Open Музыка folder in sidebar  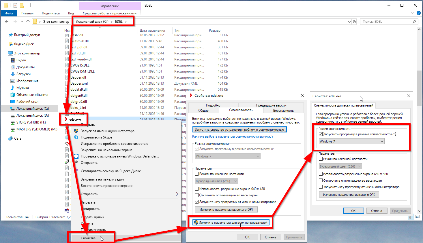(22, 88)
